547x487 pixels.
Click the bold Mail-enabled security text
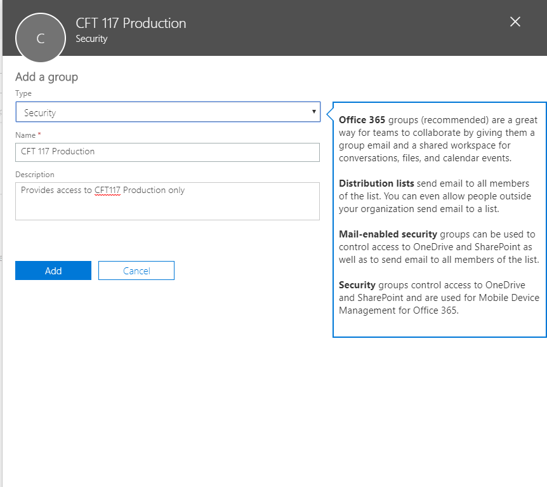pyautogui.click(x=388, y=234)
